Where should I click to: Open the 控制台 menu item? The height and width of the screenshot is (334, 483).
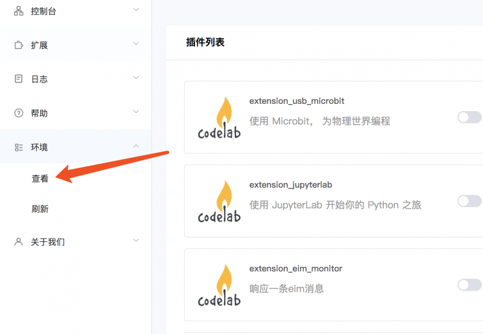click(x=75, y=11)
